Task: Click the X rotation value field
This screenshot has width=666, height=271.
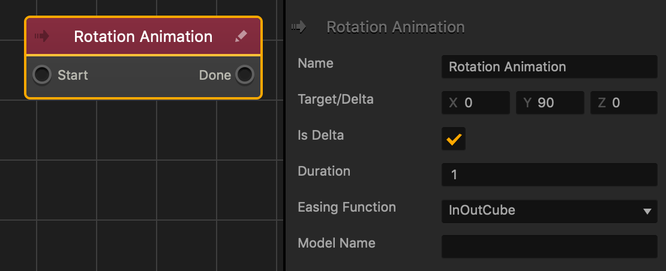Action: tap(476, 103)
